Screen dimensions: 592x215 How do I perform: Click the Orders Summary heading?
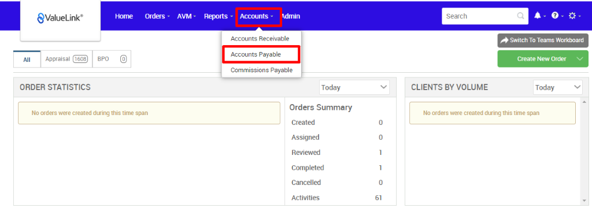(x=320, y=108)
